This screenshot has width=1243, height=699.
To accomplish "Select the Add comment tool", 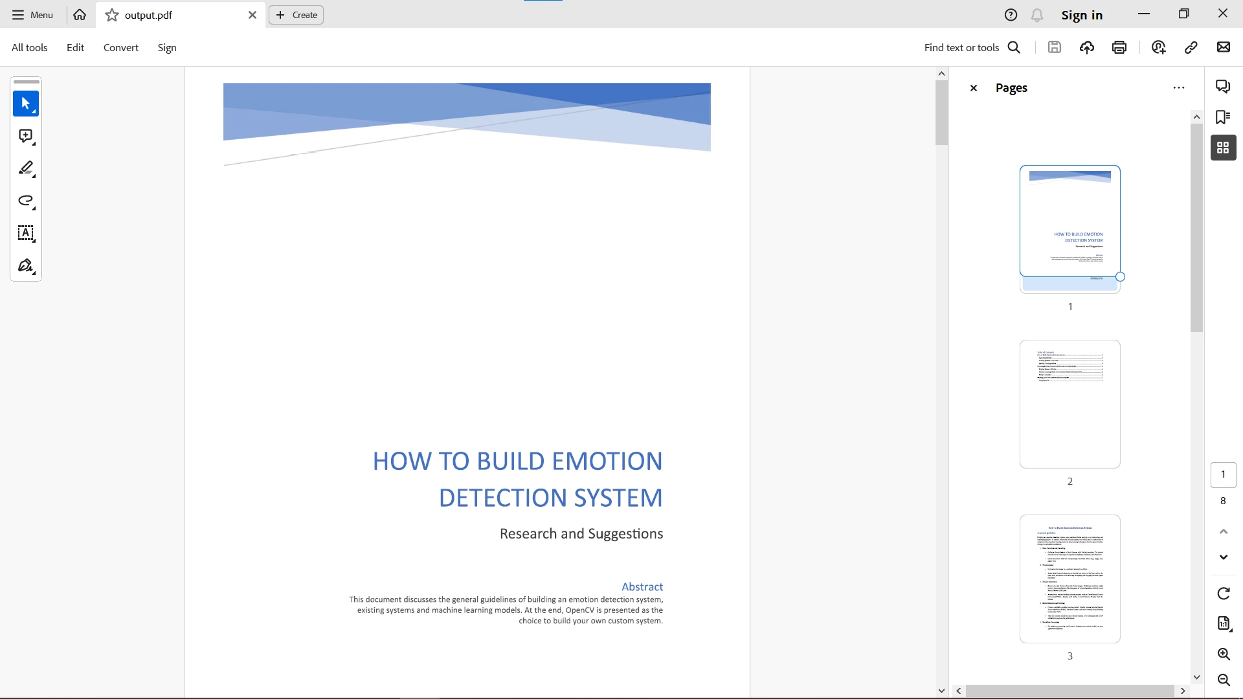I will pos(26,136).
